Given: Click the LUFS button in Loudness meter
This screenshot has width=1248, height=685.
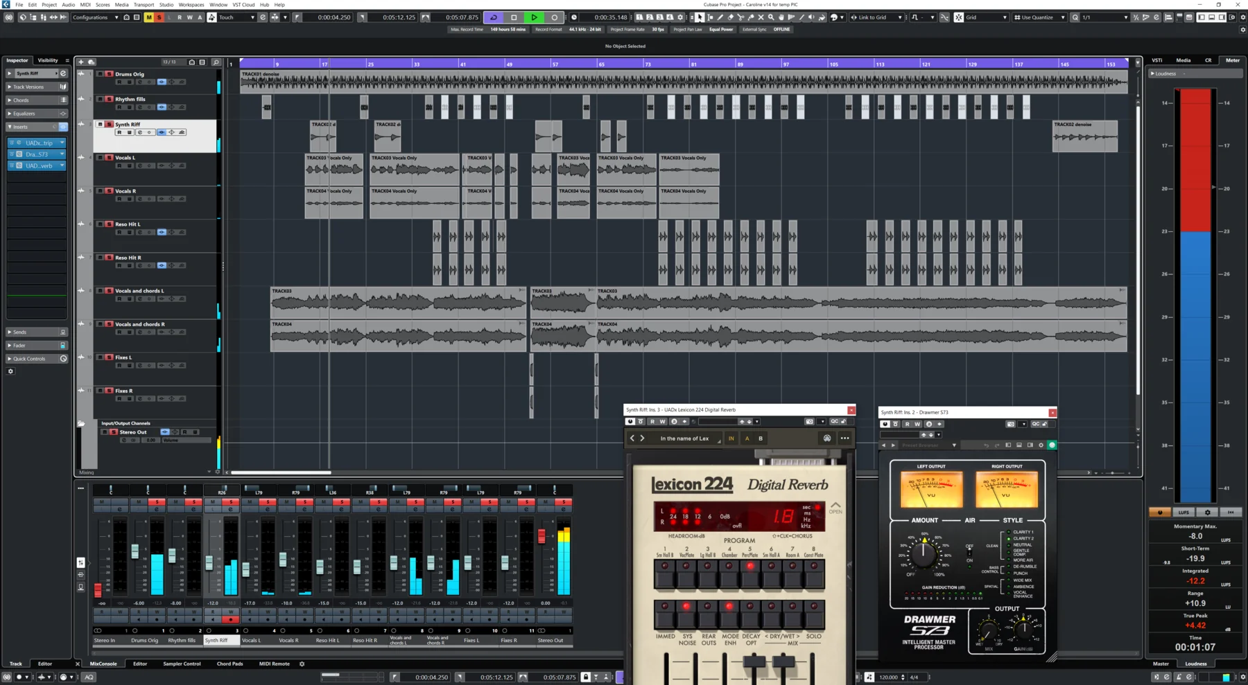Looking at the screenshot, I should [1184, 513].
